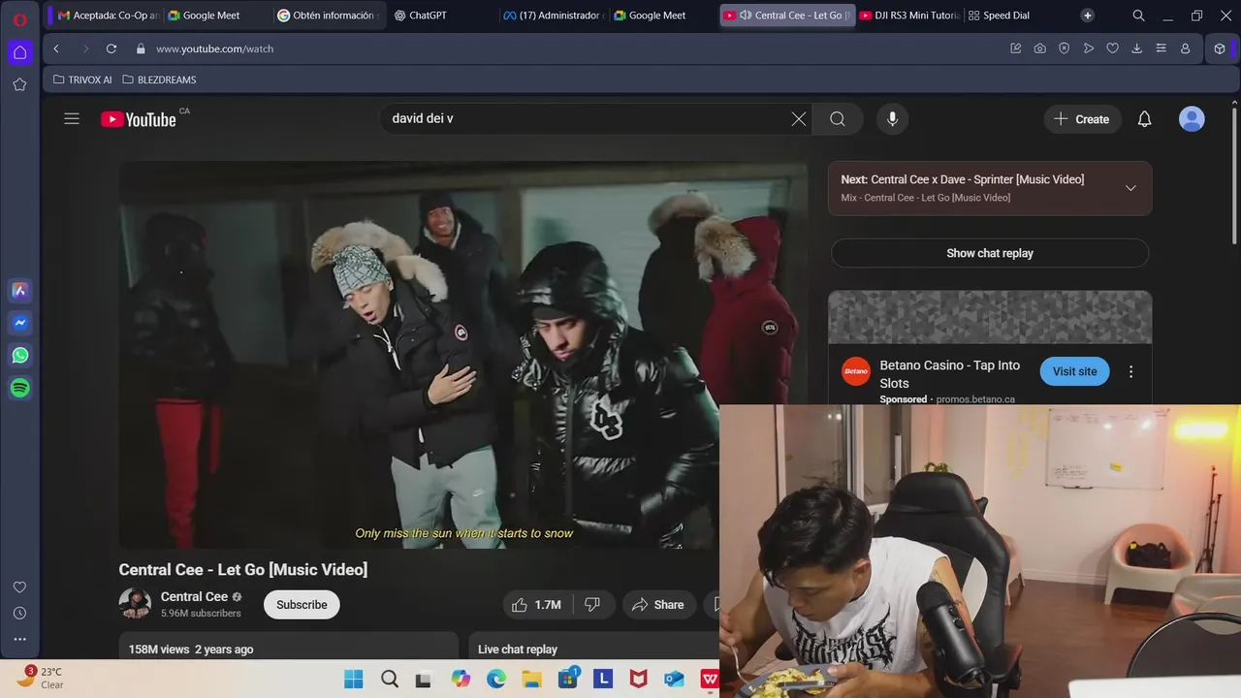Open the Windows Start menu
The image size is (1241, 698).
pos(353,679)
